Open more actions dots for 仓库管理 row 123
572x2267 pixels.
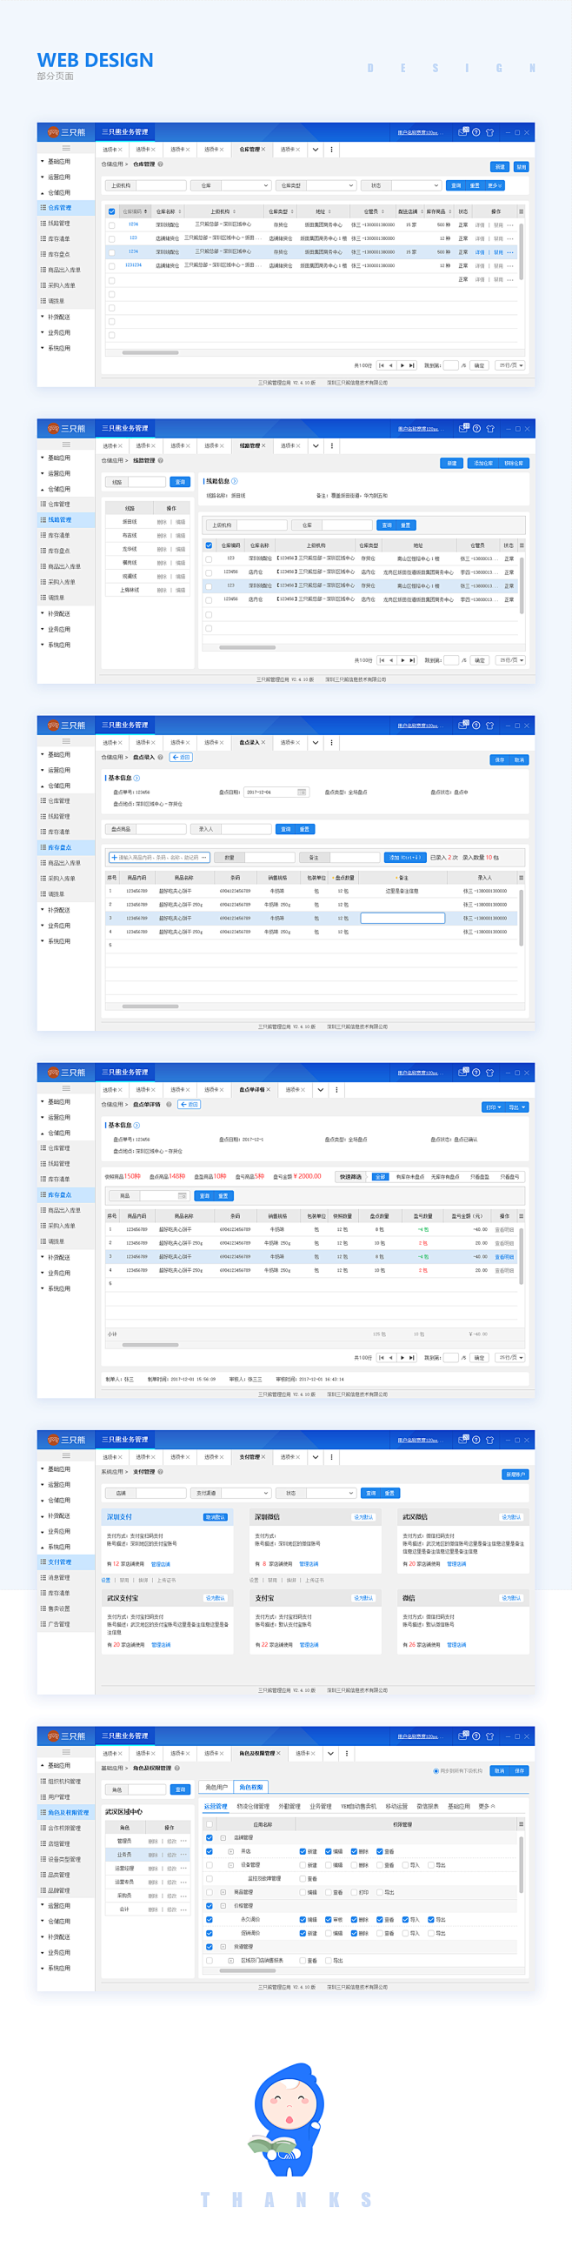510,238
